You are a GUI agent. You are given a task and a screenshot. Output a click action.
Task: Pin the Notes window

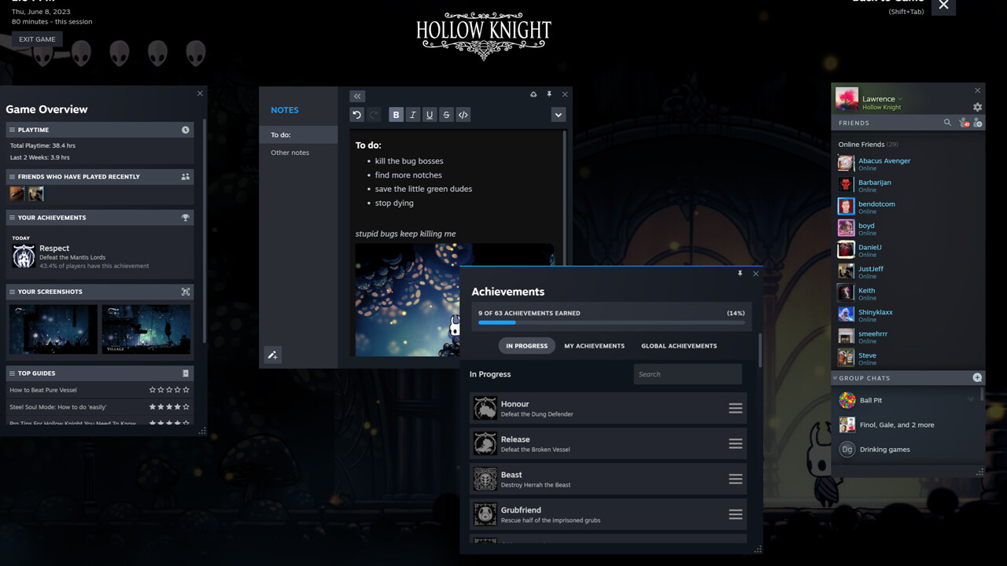coord(549,94)
